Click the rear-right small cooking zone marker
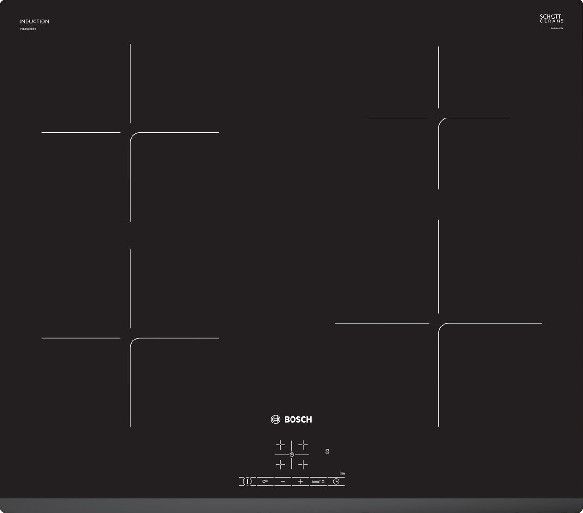Viewport: 583px width, 513px height. (439, 118)
